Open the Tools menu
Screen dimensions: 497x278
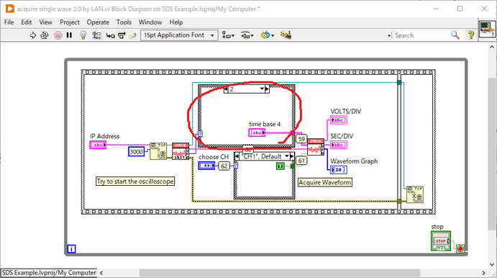tap(124, 22)
